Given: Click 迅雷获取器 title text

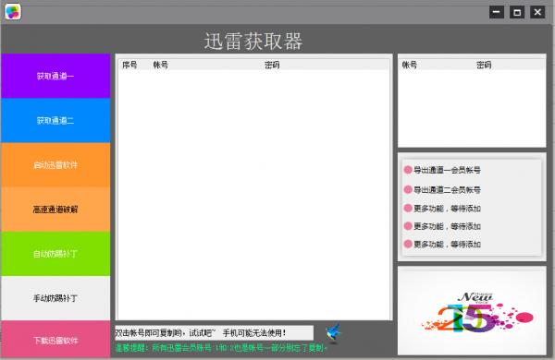Looking at the screenshot, I should click(x=253, y=41).
